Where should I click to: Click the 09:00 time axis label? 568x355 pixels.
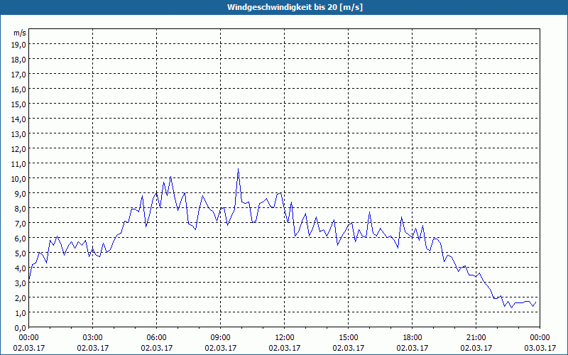pos(221,338)
